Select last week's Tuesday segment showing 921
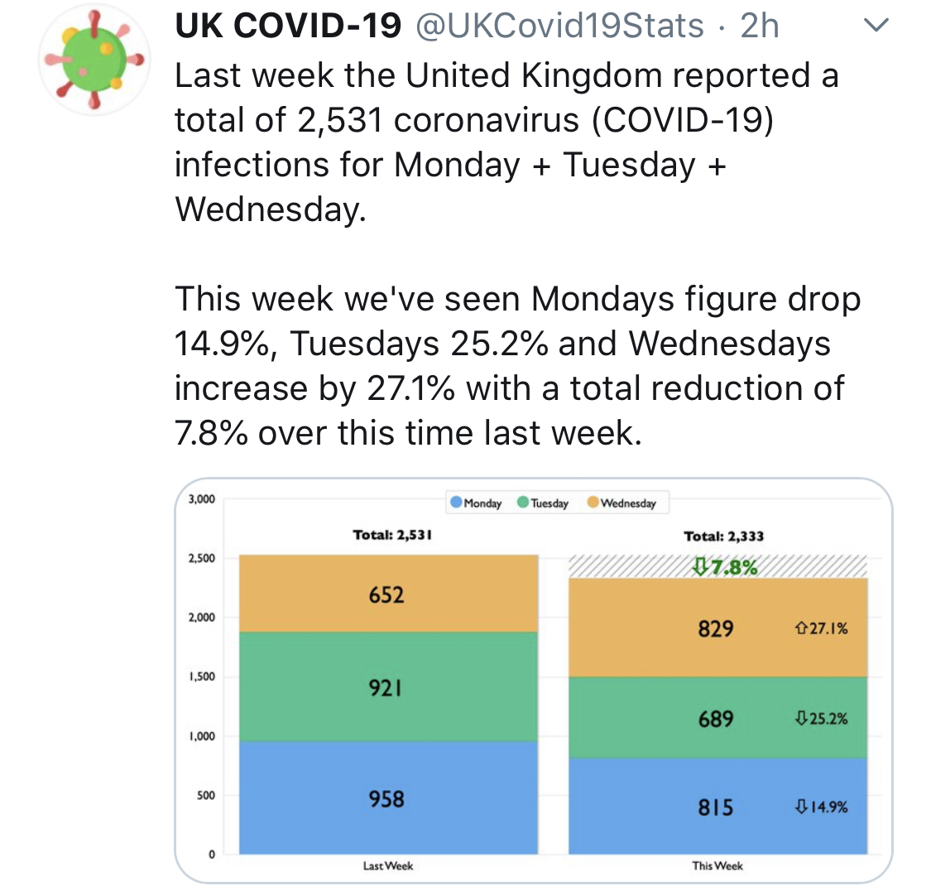Screen dimensions: 931x886 (x=387, y=686)
